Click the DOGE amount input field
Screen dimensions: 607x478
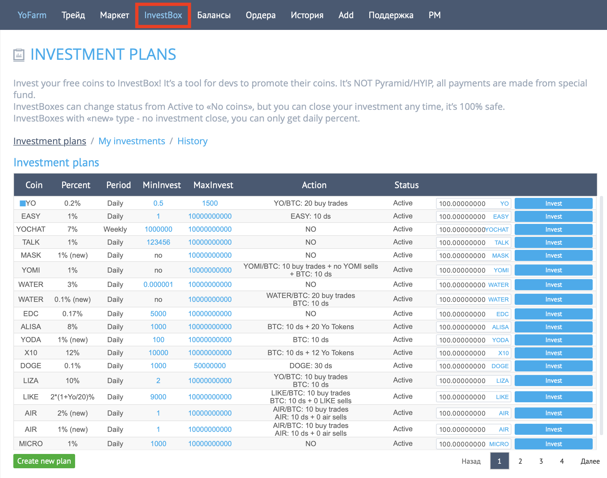473,366
